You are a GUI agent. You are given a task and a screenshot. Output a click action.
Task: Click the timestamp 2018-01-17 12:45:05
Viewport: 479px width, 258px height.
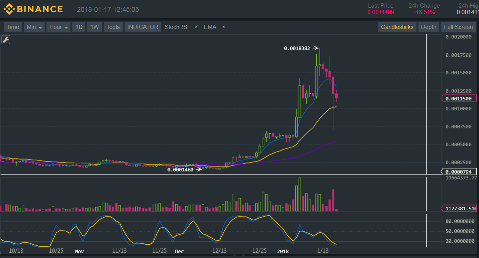click(108, 9)
